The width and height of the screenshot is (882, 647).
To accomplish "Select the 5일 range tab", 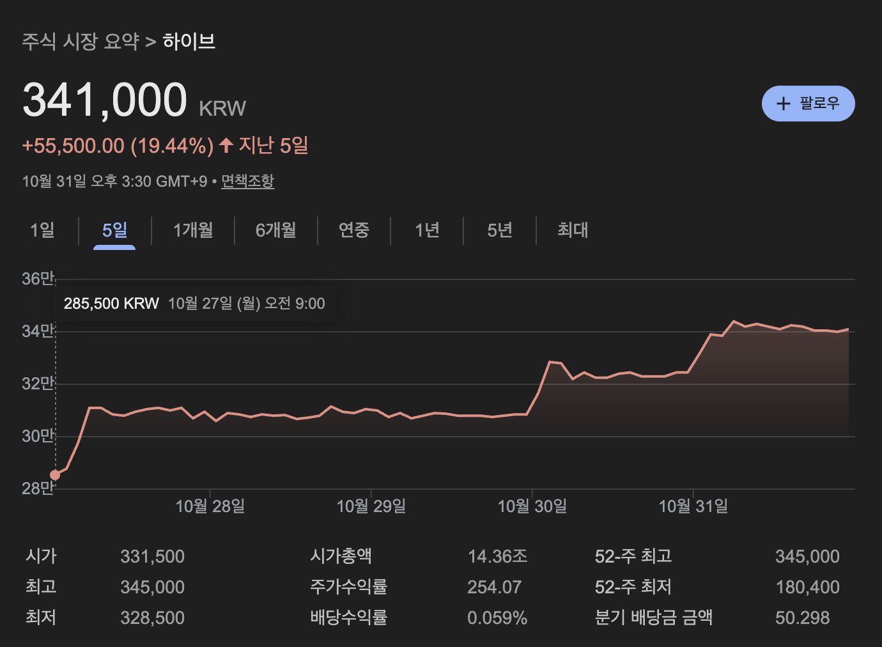I will click(x=114, y=230).
